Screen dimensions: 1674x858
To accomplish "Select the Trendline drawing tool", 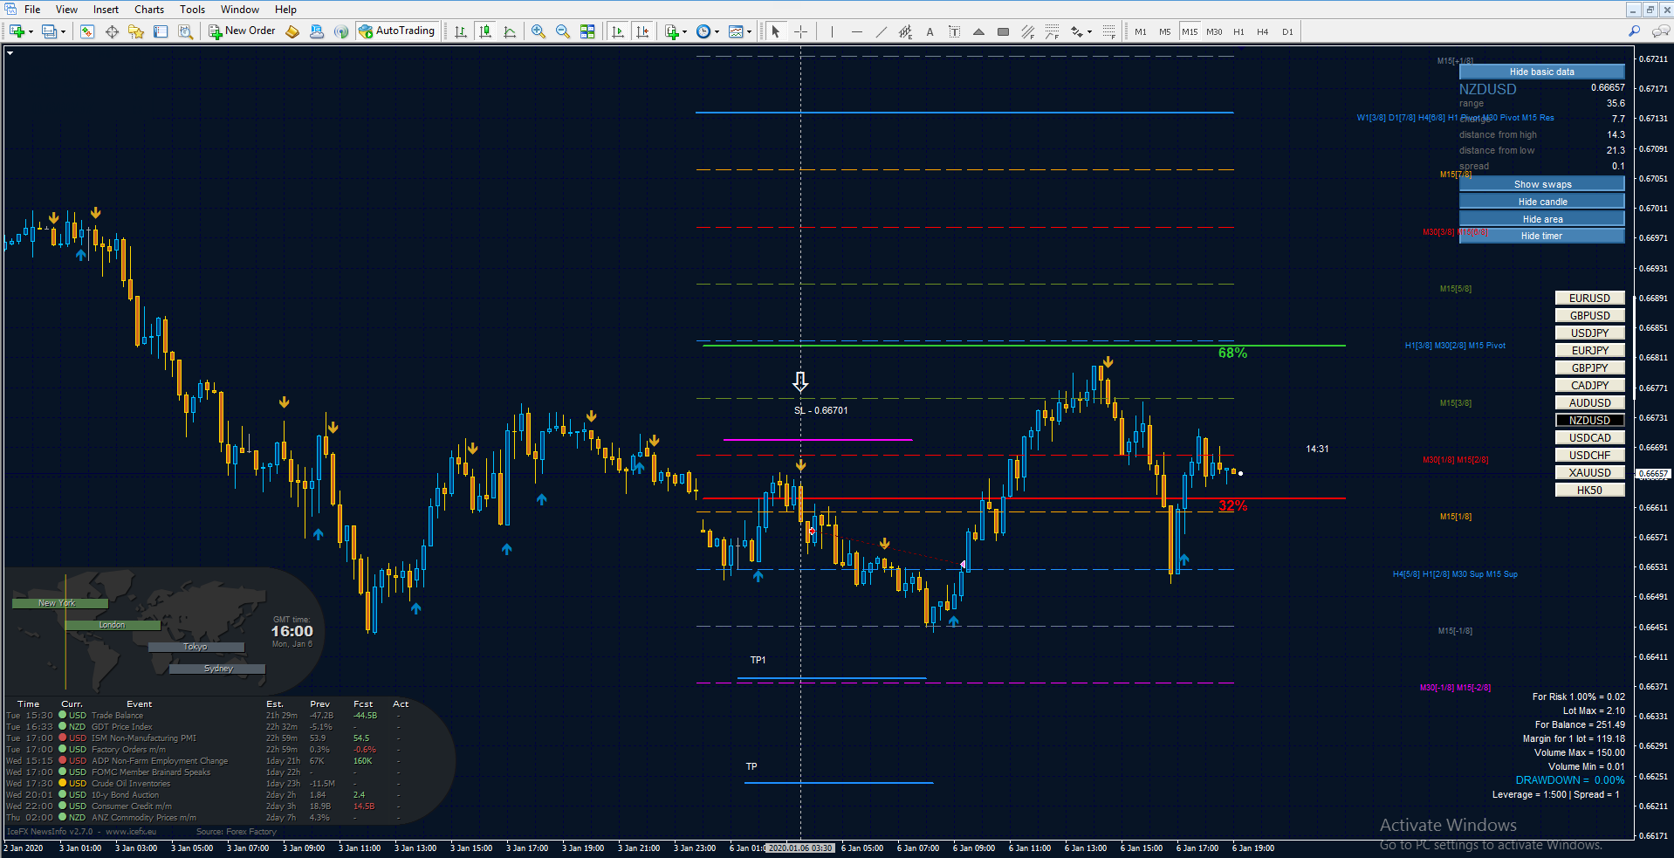I will point(882,31).
